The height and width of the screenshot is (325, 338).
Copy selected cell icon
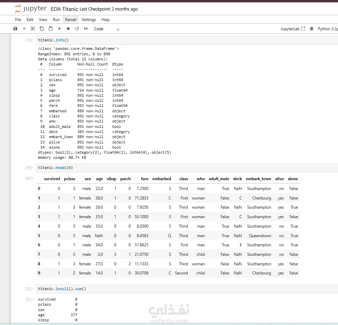pos(42,28)
